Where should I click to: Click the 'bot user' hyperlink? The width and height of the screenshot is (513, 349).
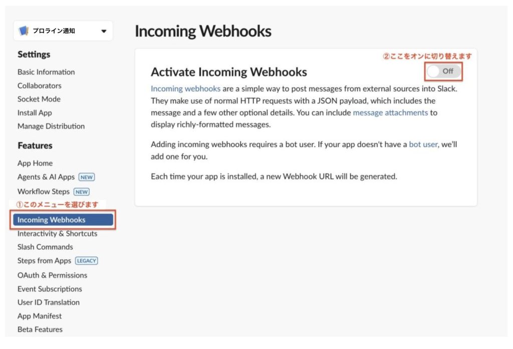click(x=423, y=144)
